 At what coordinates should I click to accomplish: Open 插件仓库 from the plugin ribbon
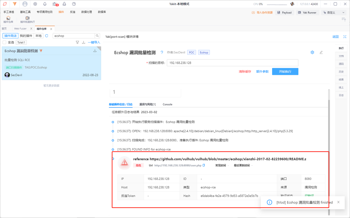coord(8,20)
